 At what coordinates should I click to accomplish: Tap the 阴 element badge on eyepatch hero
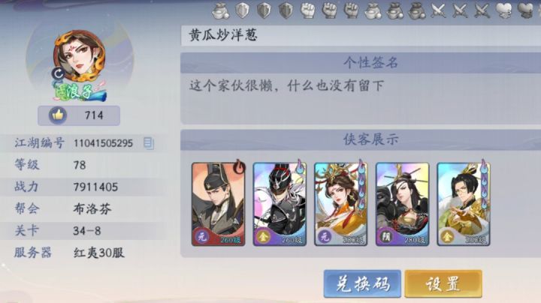pos(385,237)
